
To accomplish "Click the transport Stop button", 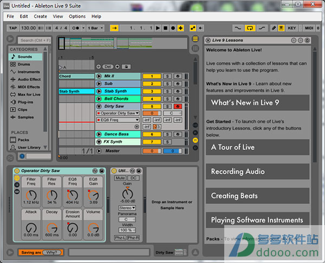I will [165, 28].
